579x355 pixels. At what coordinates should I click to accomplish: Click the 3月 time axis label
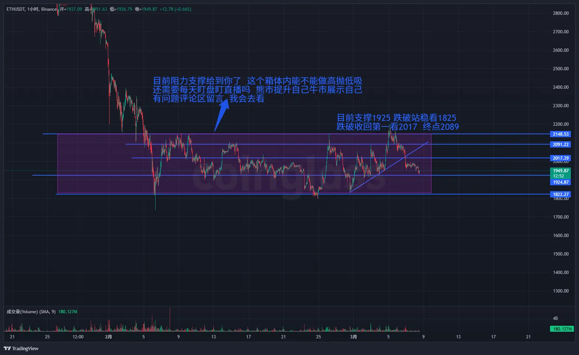click(x=353, y=337)
